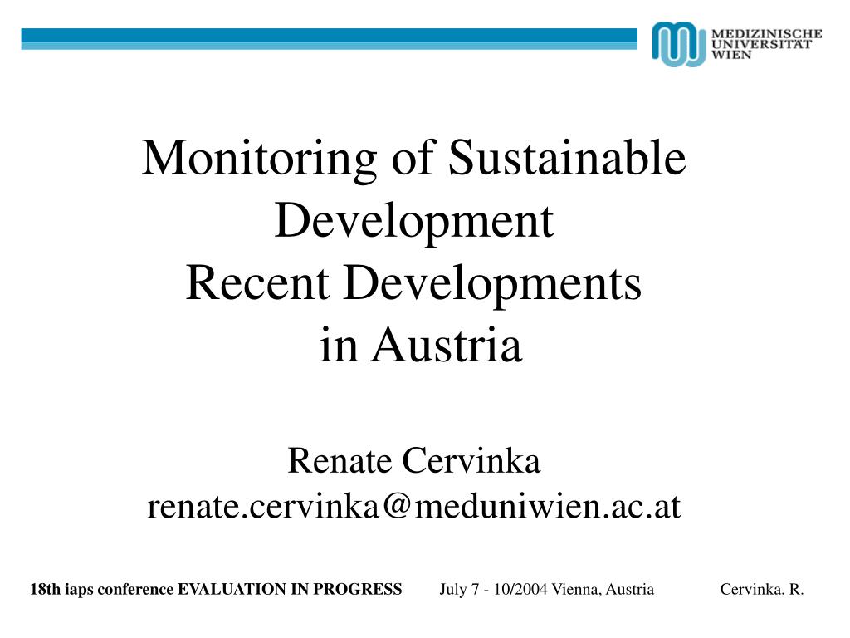Click footer name "Cervinka, R."
The image size is (850, 638).
tap(762, 590)
